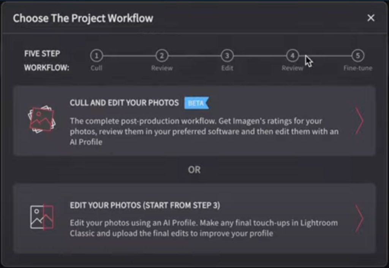Click step 1 circle for Cull
The width and height of the screenshot is (389, 268).
[x=96, y=55]
